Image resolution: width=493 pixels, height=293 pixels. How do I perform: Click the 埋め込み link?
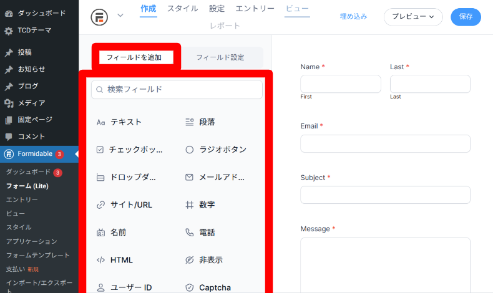(x=354, y=16)
